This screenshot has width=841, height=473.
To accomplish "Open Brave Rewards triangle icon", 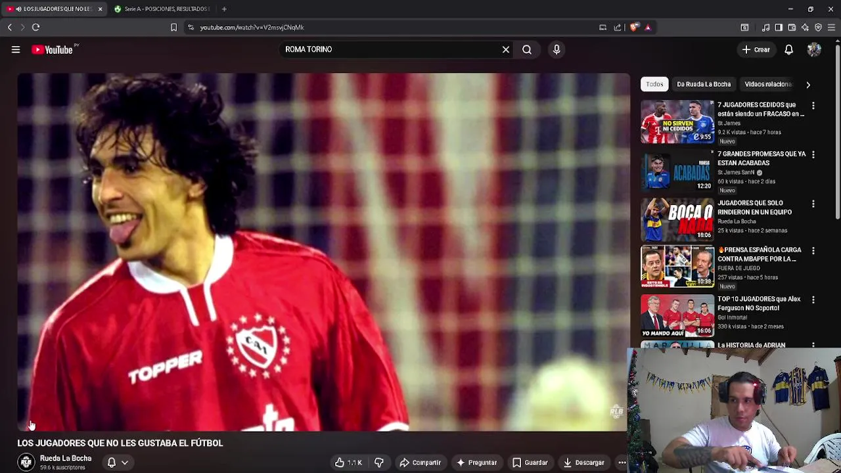I will point(648,27).
